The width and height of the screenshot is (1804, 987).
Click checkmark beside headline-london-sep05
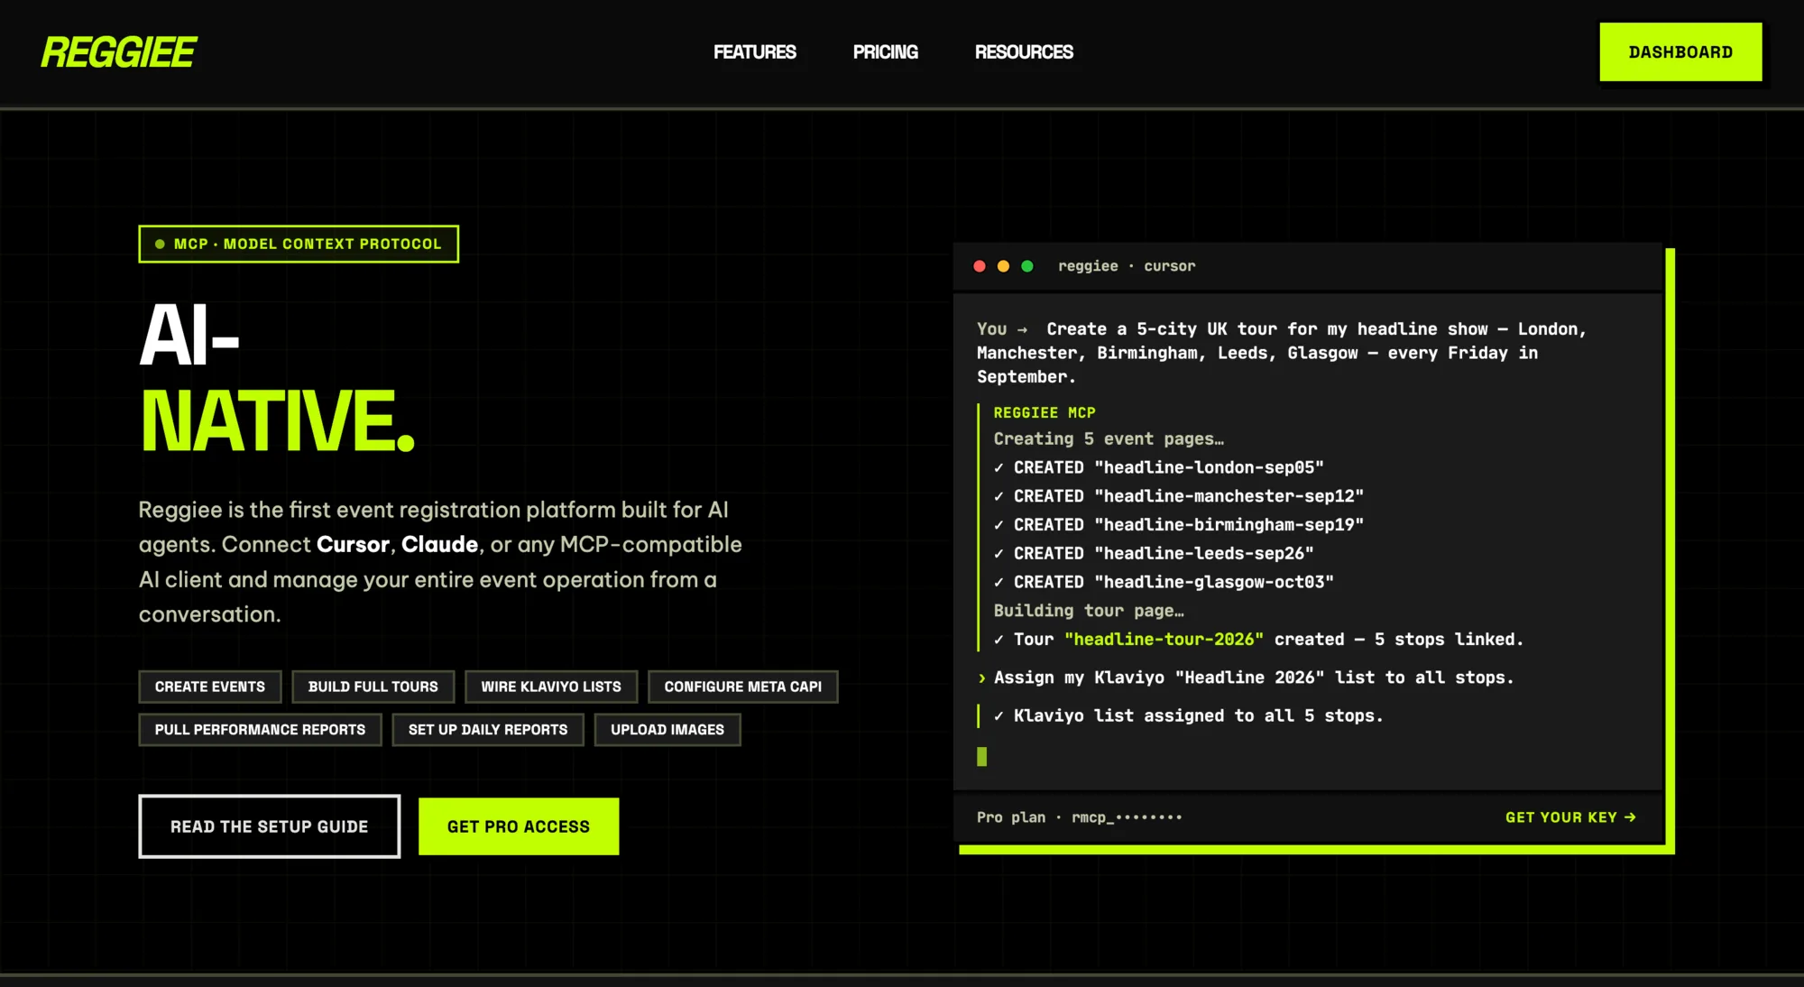[999, 468]
